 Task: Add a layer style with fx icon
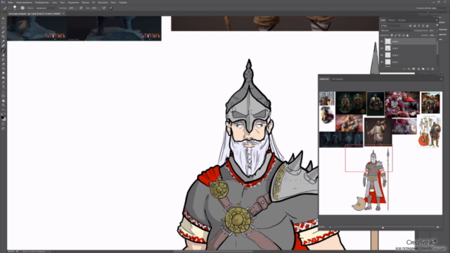tap(409, 69)
